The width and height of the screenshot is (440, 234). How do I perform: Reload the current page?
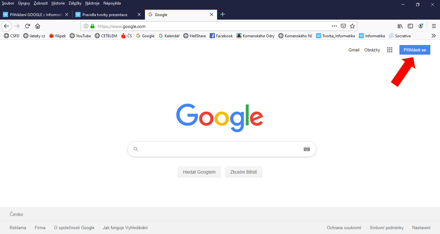tap(27, 26)
